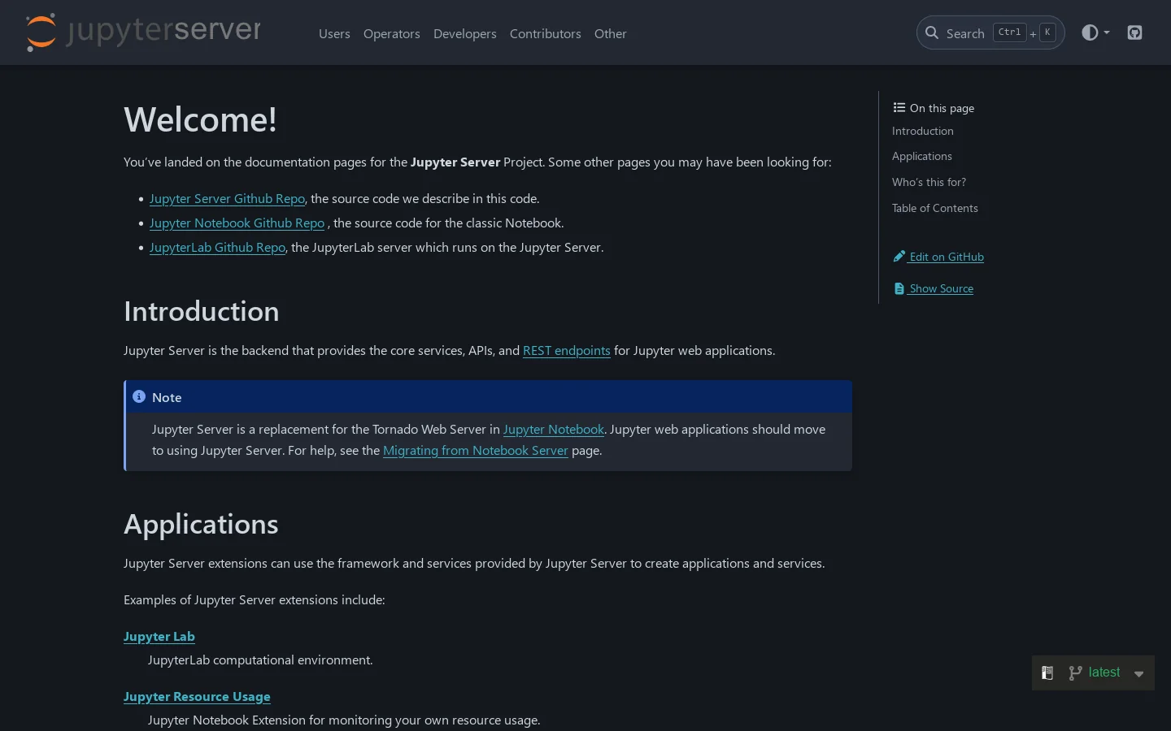Jump to Introduction in page sidebar

[923, 131]
